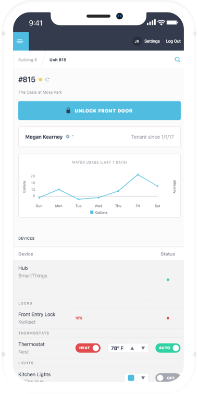The width and height of the screenshot is (198, 394).
Task: Click Log Out link
Action: pyautogui.click(x=173, y=41)
